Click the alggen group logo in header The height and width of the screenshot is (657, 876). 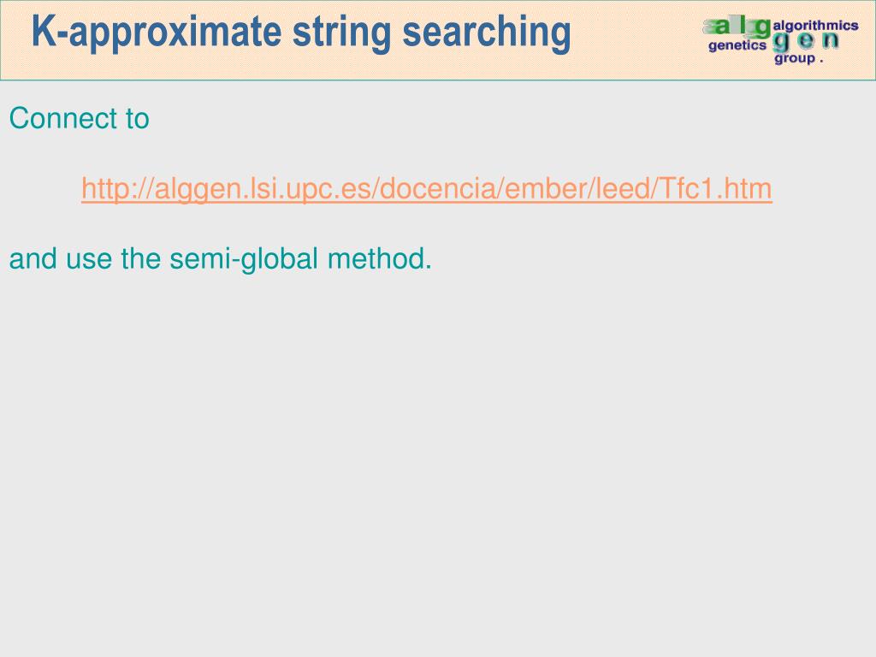click(780, 41)
